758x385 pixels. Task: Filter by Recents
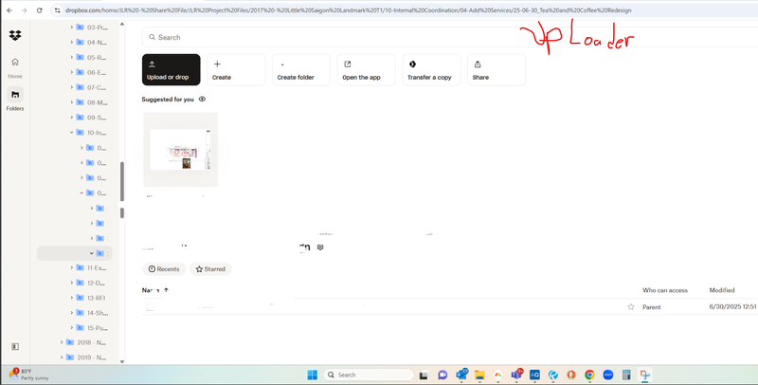[x=163, y=269]
